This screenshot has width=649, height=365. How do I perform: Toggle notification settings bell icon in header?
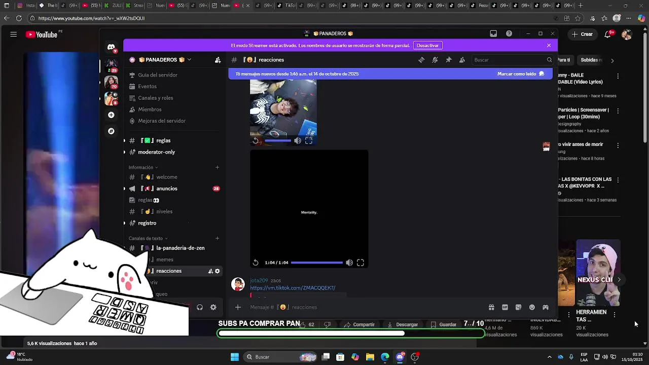point(435,60)
